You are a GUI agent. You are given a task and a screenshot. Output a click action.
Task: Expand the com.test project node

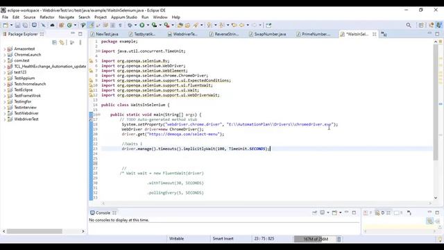5,60
